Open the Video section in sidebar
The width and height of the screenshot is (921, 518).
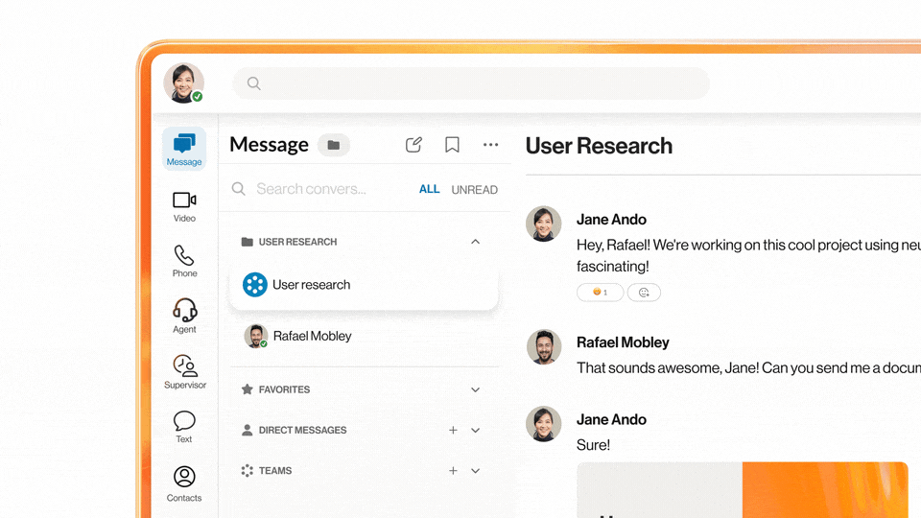184,205
